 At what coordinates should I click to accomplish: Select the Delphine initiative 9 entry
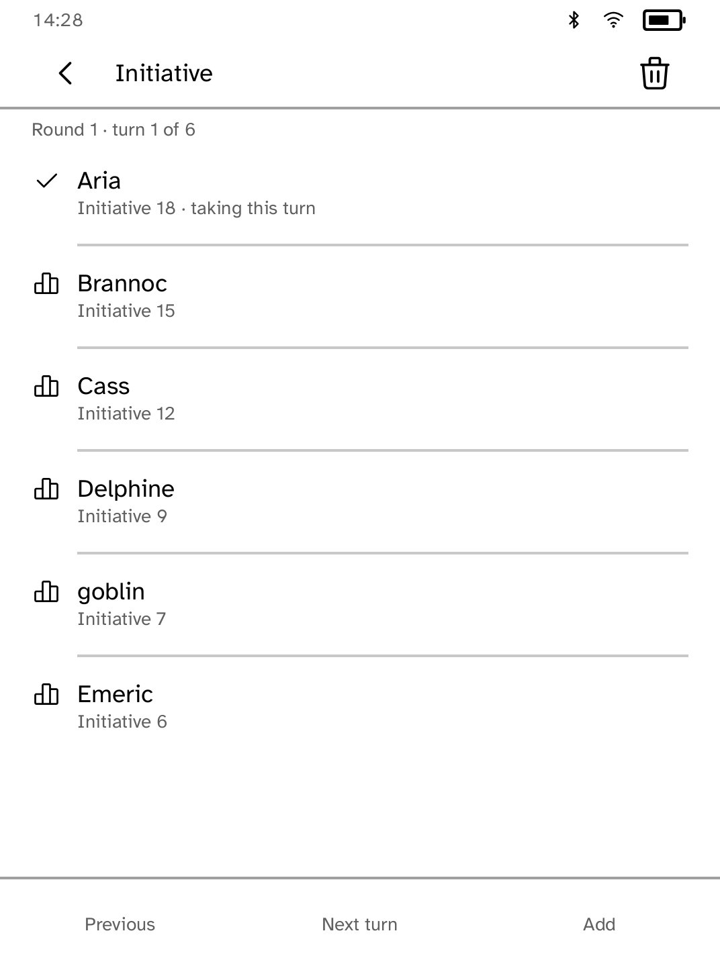tap(360, 502)
